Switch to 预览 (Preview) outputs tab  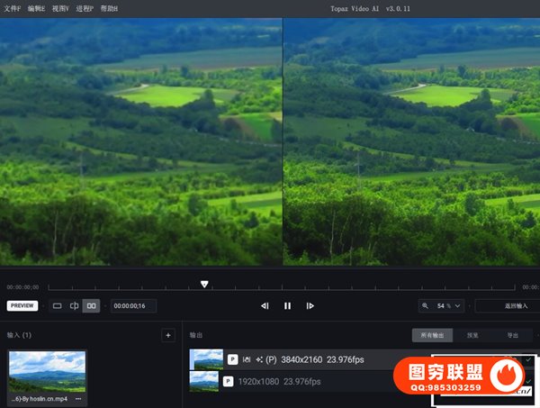point(472,335)
